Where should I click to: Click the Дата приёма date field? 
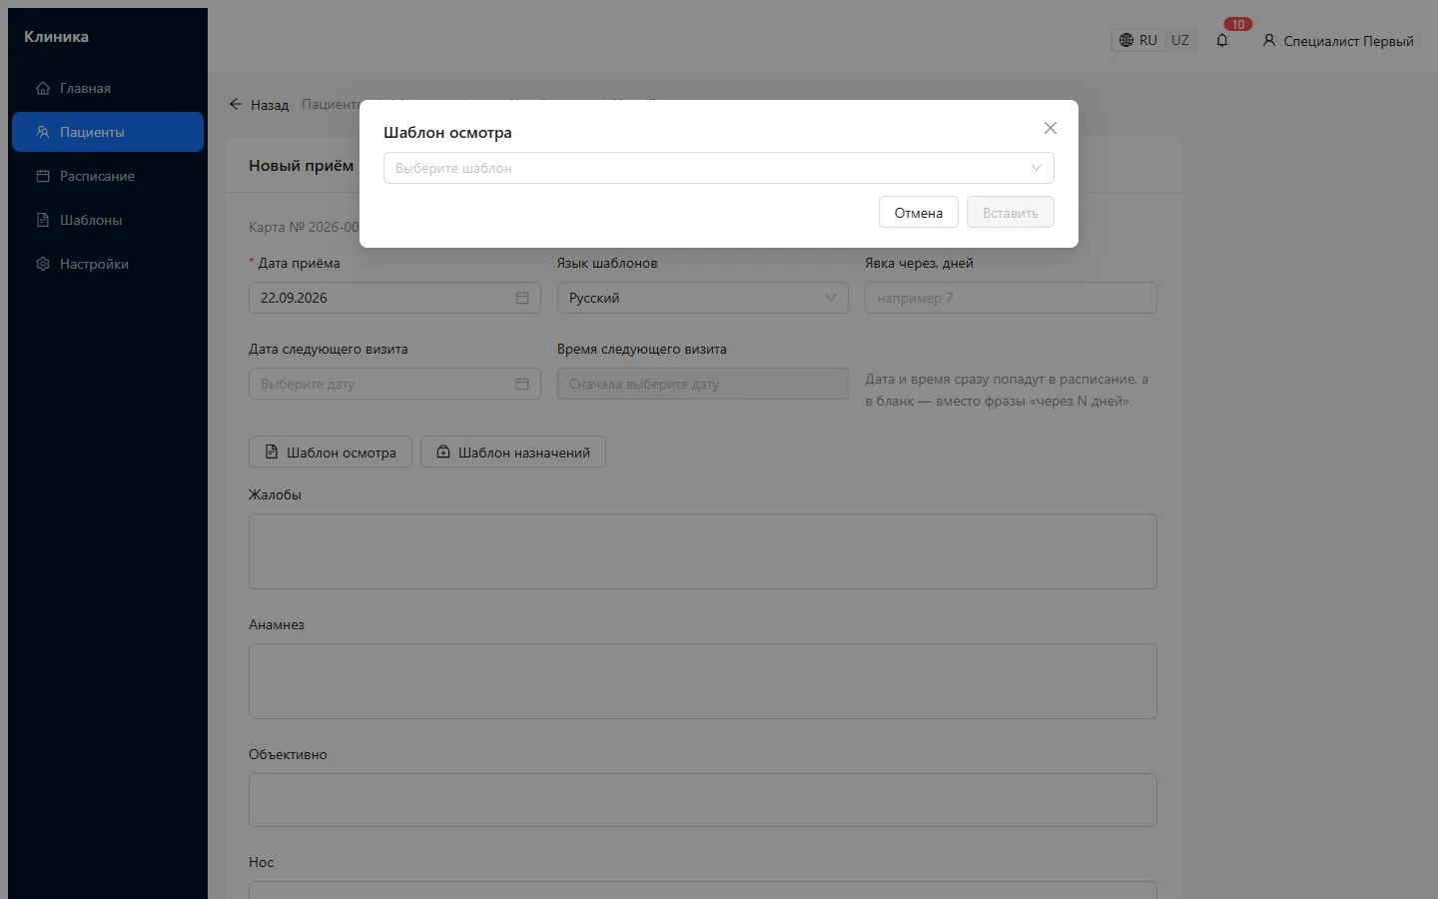[x=394, y=298]
